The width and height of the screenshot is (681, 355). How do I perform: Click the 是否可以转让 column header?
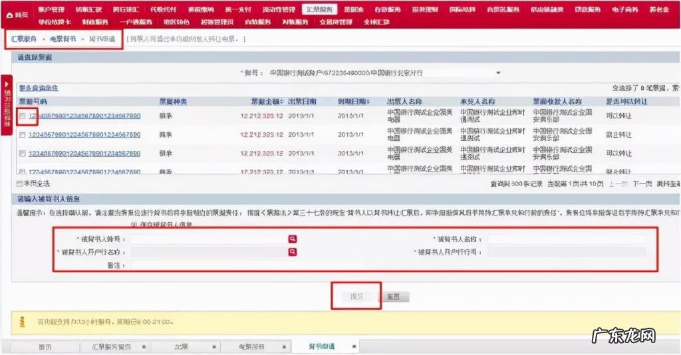[626, 102]
